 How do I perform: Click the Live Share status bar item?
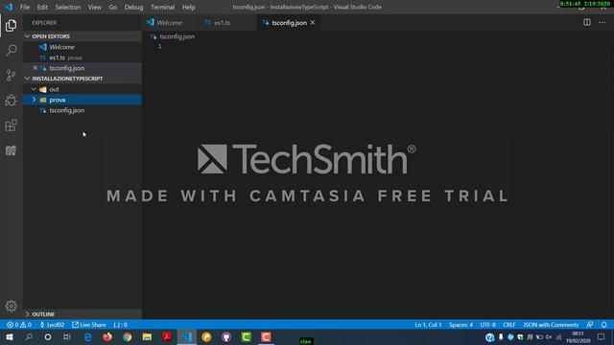[89, 325]
